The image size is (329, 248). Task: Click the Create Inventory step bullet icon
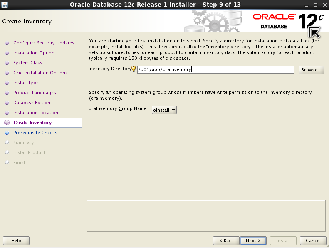[7, 123]
